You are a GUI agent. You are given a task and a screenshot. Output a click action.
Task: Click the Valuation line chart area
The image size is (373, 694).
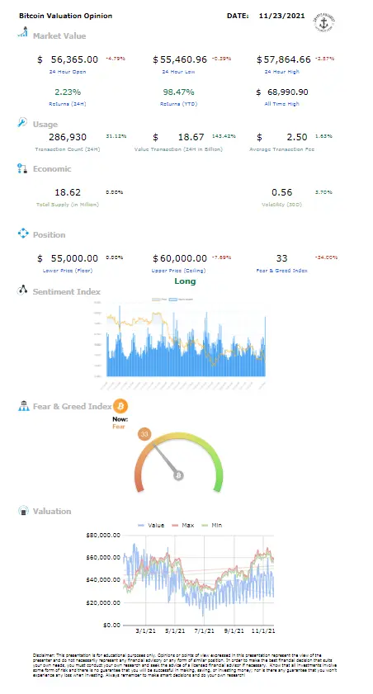(x=199, y=580)
